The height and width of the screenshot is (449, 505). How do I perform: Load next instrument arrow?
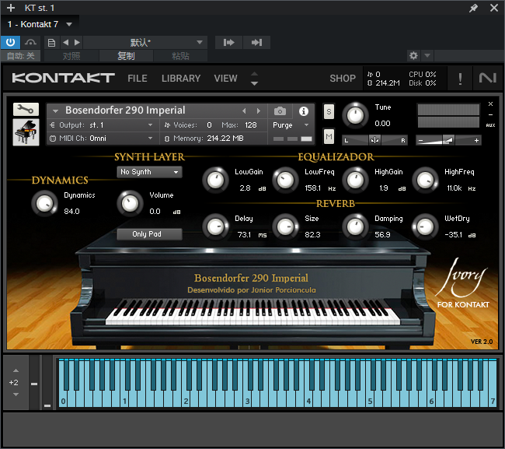click(259, 111)
